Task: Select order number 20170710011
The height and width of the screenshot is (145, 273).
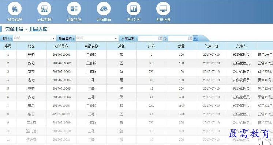Action: pyautogui.click(x=61, y=140)
